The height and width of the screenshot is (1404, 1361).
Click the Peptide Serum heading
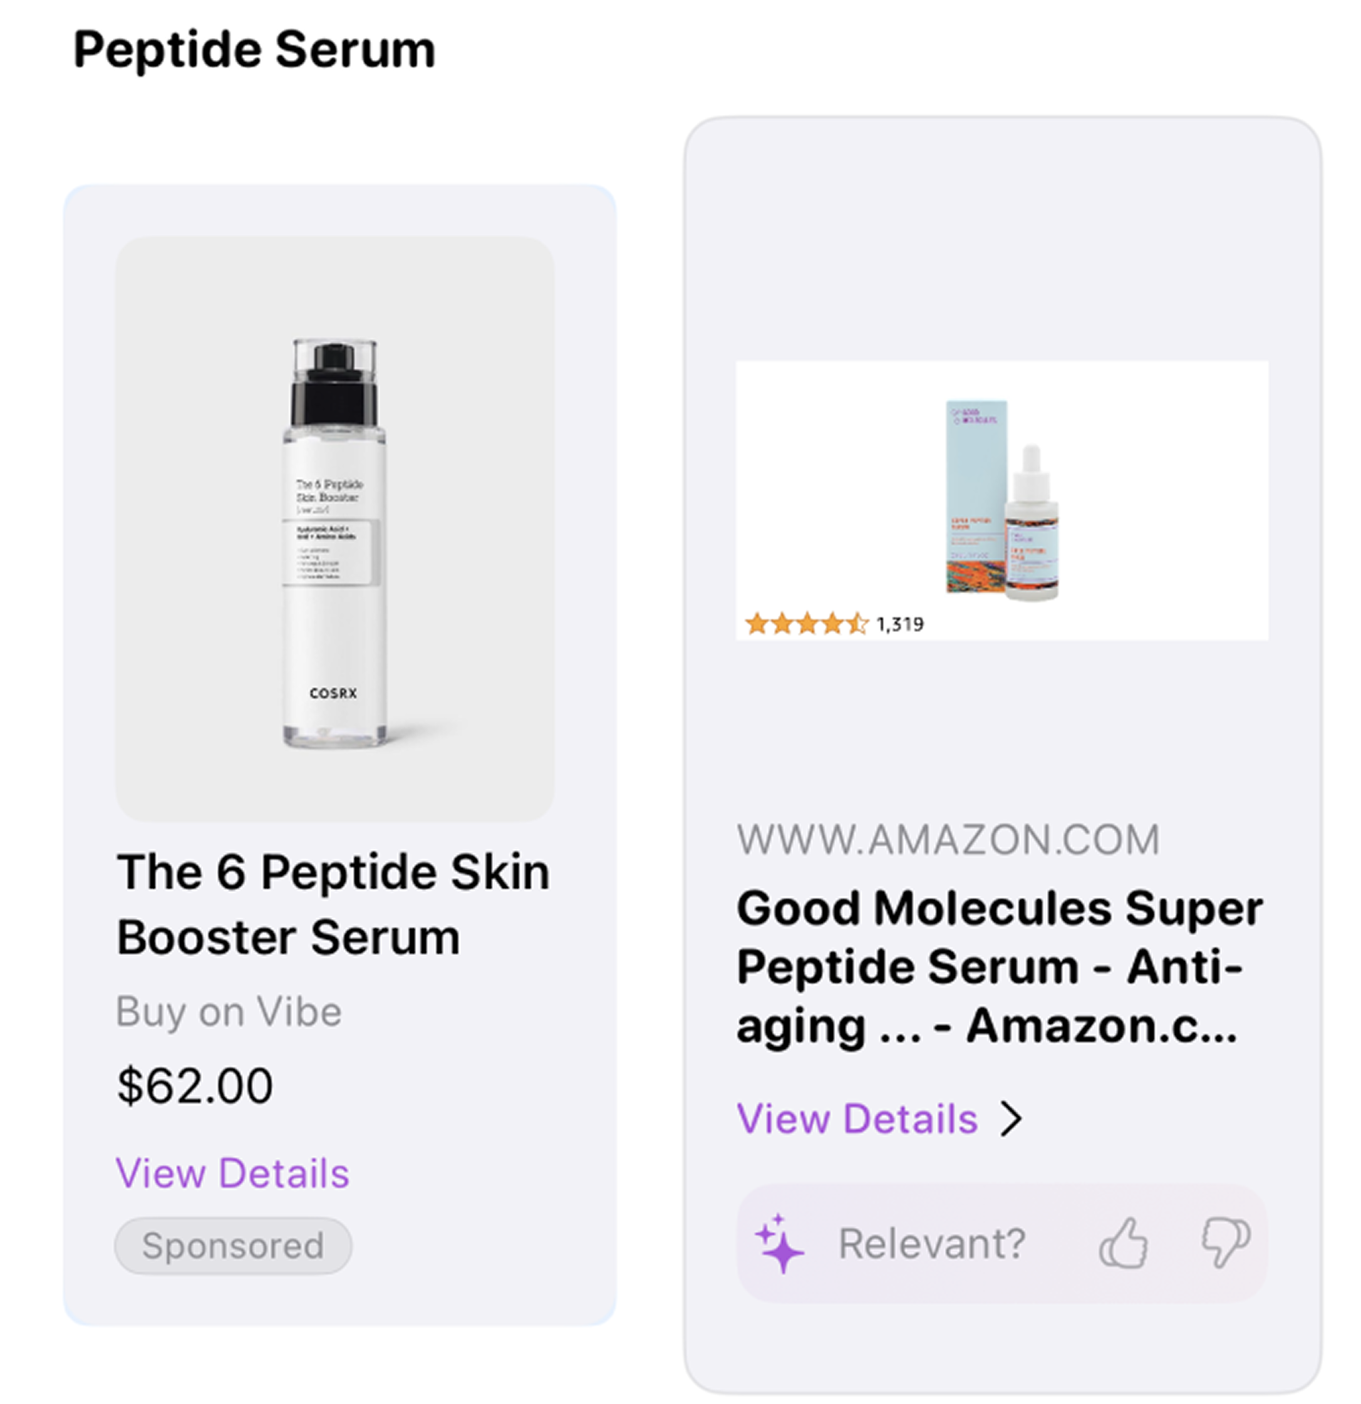click(254, 50)
